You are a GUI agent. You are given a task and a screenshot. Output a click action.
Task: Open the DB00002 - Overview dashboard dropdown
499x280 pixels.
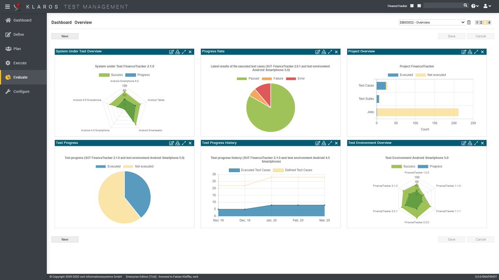(x=432, y=22)
